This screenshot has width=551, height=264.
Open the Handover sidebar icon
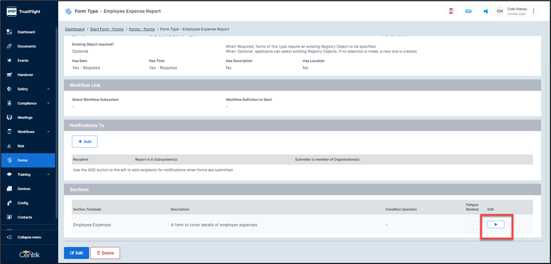click(9, 75)
